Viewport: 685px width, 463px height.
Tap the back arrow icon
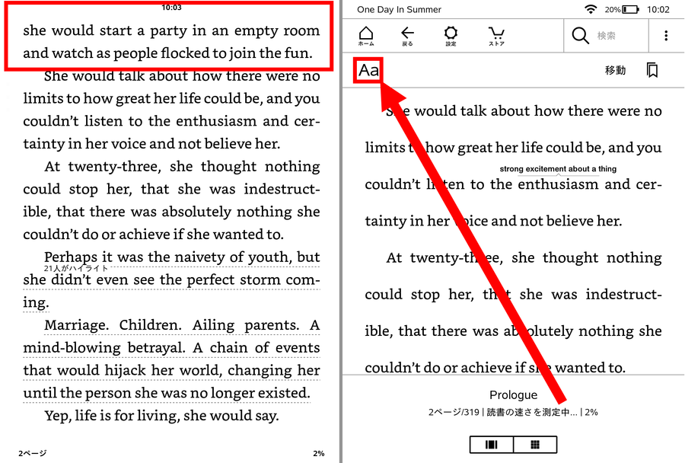[x=408, y=36]
